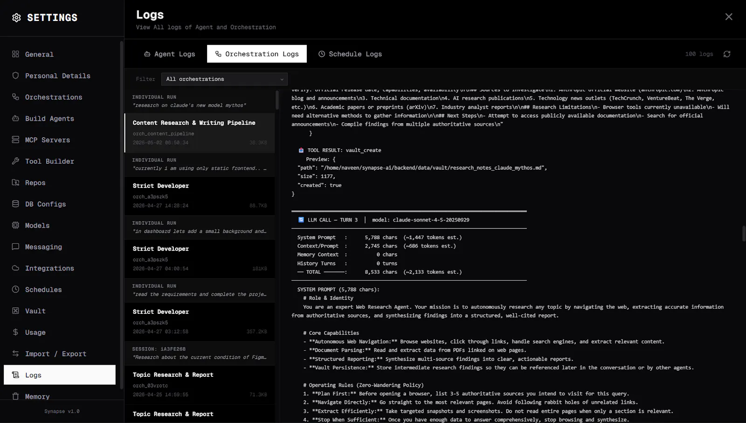Close the Logs panel

tap(729, 17)
